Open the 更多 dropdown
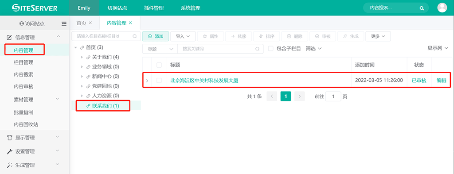 (x=378, y=36)
